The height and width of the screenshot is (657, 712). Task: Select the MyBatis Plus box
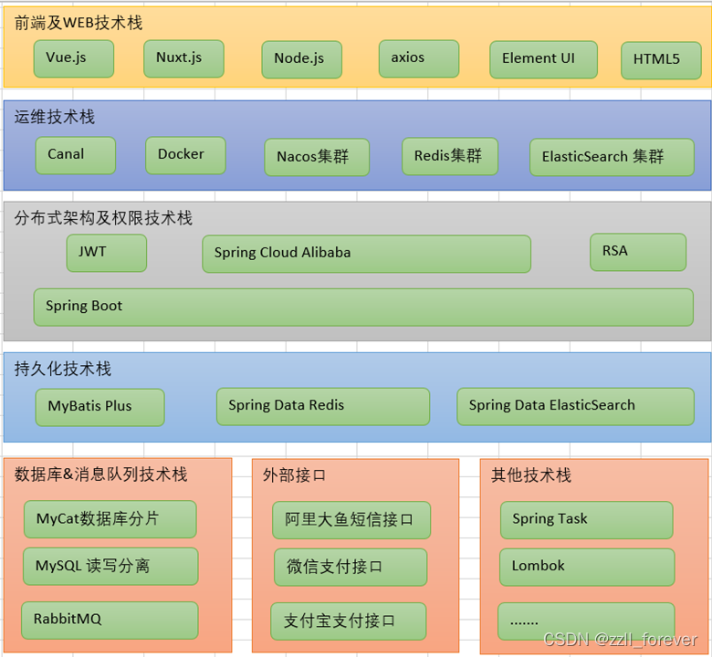point(99,407)
